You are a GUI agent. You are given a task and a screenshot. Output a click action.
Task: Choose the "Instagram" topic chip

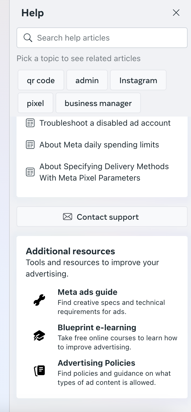138,80
